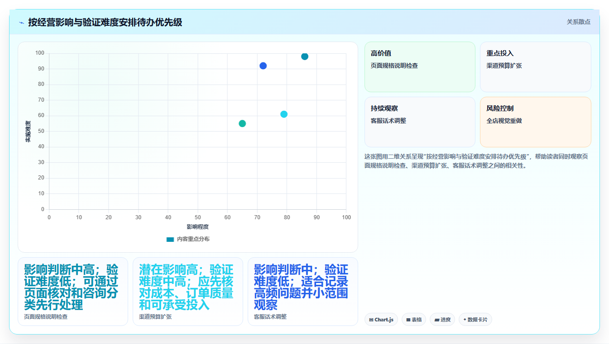This screenshot has height=344, width=609.
Task: Click the 关系散点 label in header
Action: coord(579,22)
